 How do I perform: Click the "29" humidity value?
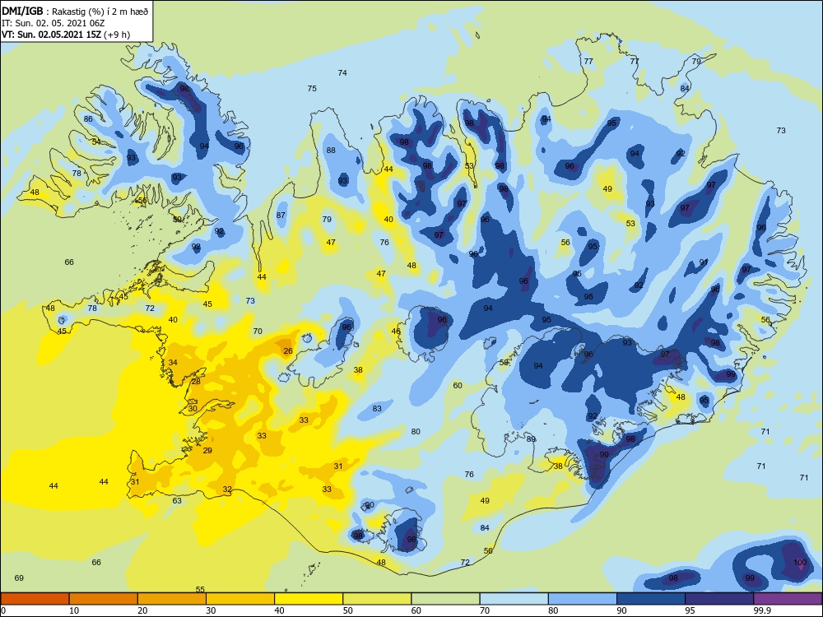[x=207, y=451]
